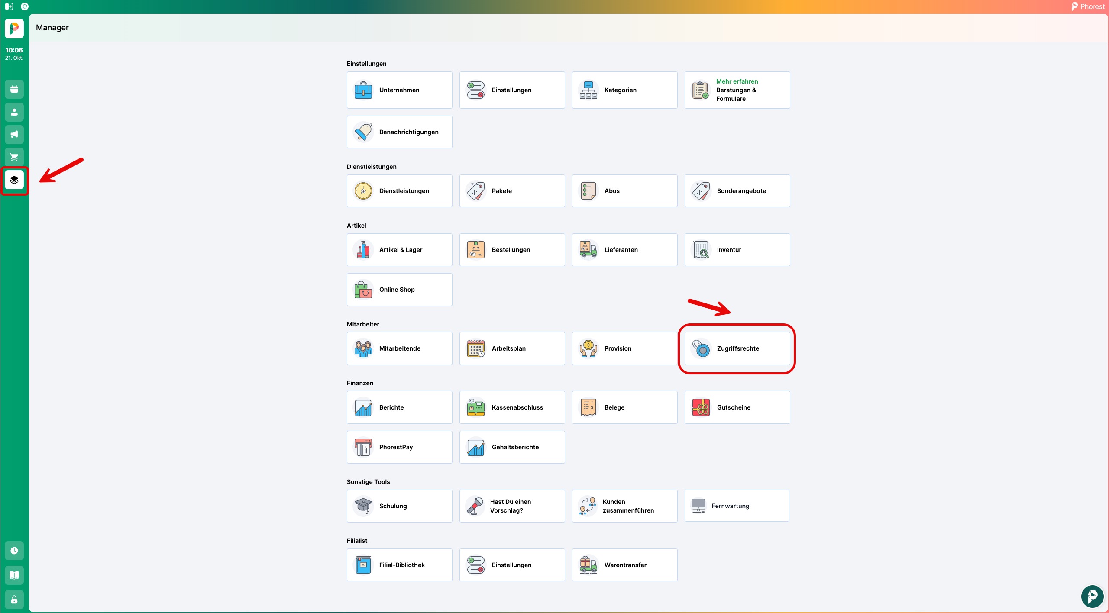
Task: Open the Unternehmen settings tile
Action: click(x=399, y=90)
